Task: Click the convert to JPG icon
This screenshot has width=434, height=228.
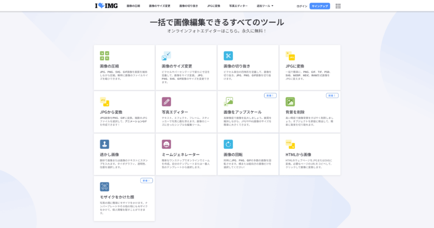Action: pos(290,56)
